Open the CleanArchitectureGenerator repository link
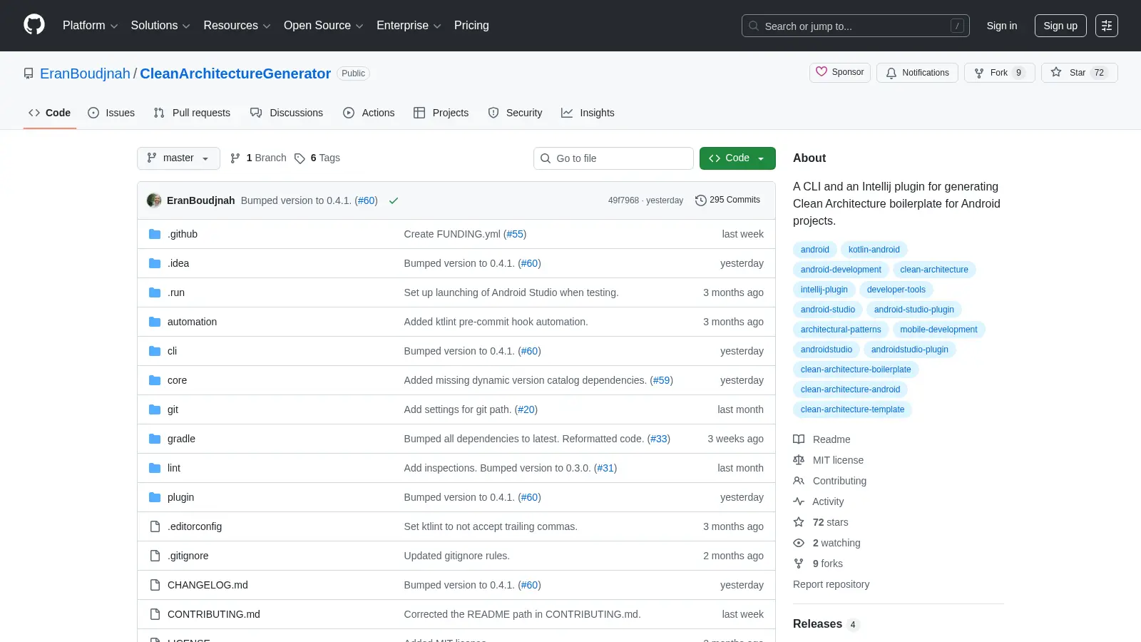Viewport: 1141px width, 642px height. (x=235, y=73)
